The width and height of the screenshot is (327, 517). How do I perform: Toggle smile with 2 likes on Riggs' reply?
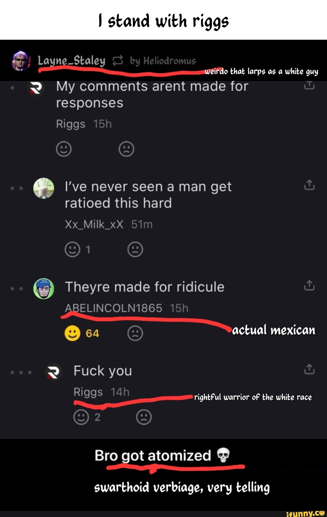click(81, 417)
